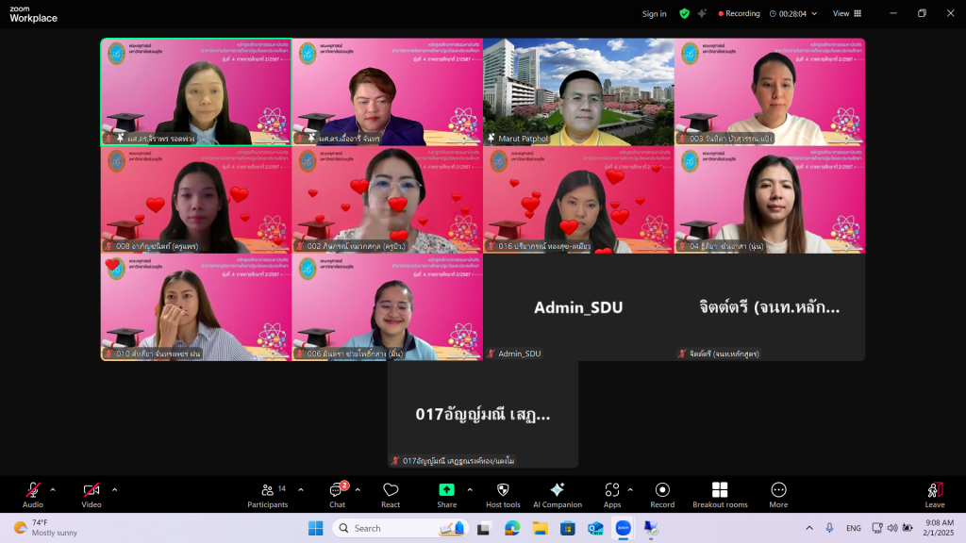Click the green encryption shield icon
This screenshot has height=543, width=966.
684,13
